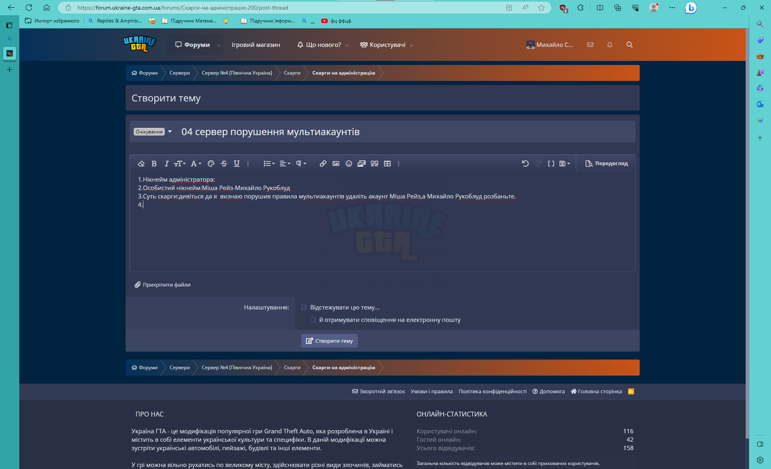This screenshot has width=771, height=469.
Task: Click the Передогляд preview button
Action: pos(606,164)
